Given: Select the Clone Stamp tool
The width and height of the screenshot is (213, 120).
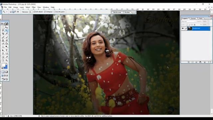Looking at the screenshot, I should [x=3, y=40].
